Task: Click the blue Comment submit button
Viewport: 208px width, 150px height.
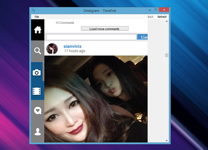Action: point(142,37)
